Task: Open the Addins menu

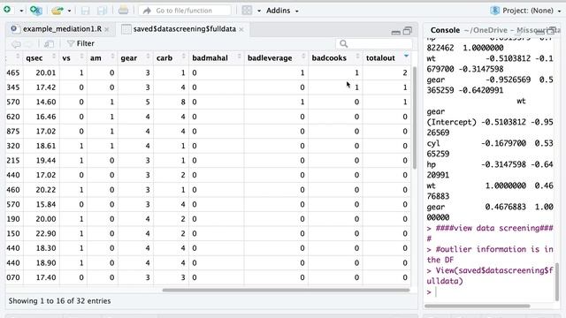Action: point(282,11)
